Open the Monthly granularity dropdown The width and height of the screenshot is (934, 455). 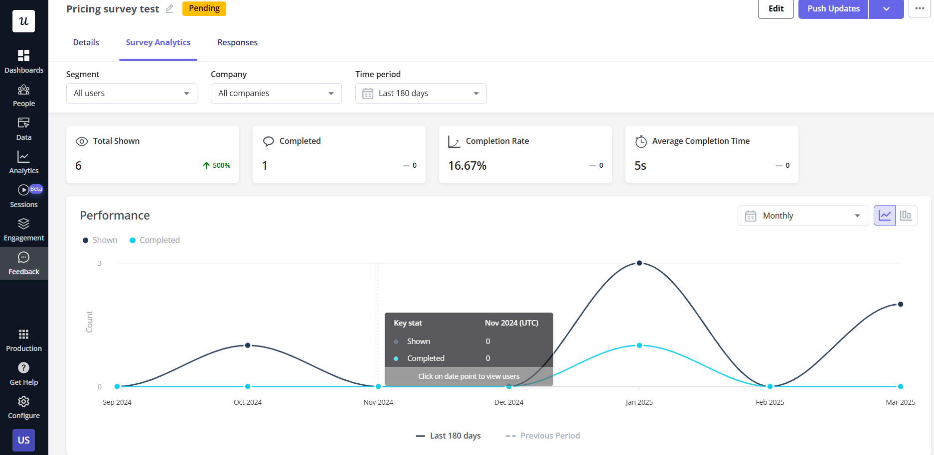click(802, 215)
